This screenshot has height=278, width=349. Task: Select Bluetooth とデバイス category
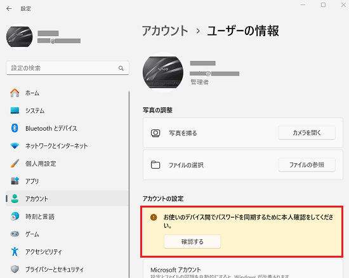(67, 128)
